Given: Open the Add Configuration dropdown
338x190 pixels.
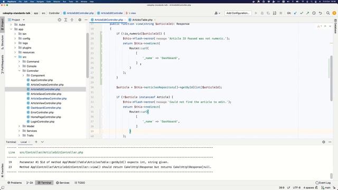Looking at the screenshot, I should (238, 13).
